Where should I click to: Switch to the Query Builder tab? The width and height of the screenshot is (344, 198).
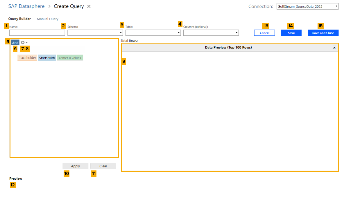click(19, 19)
